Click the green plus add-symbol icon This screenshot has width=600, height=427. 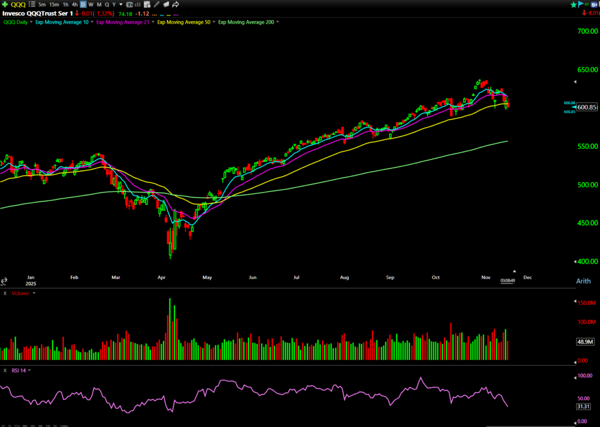(x=5, y=5)
